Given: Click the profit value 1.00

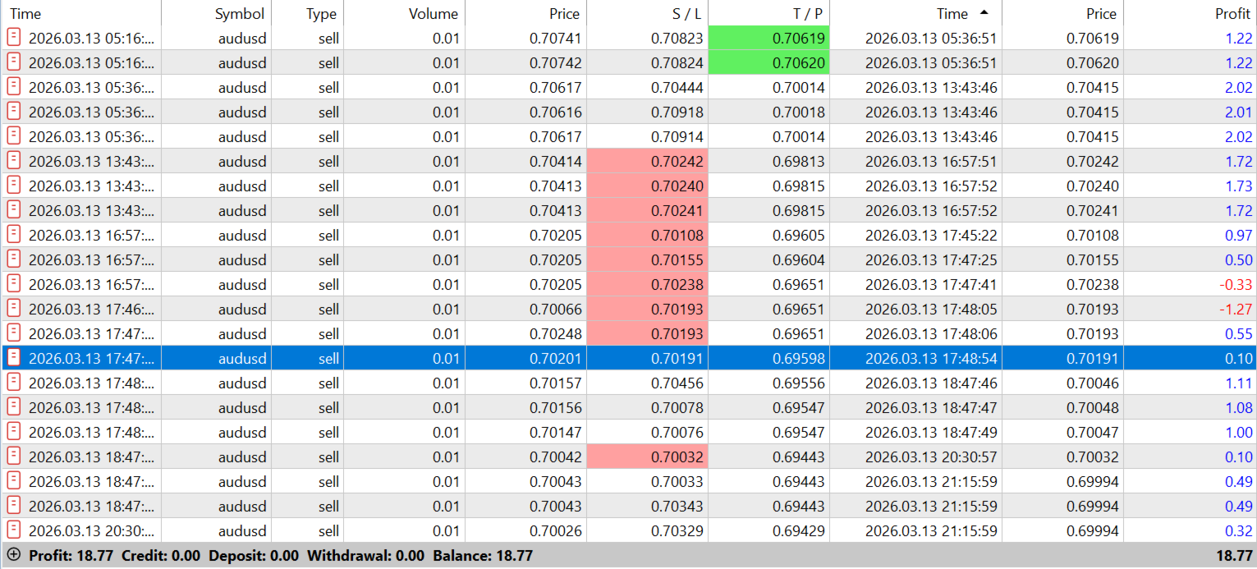Looking at the screenshot, I should [1239, 432].
